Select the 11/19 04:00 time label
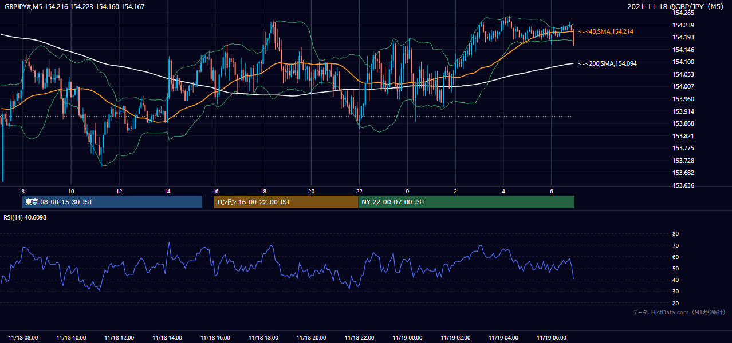The width and height of the screenshot is (732, 343). pos(503,338)
